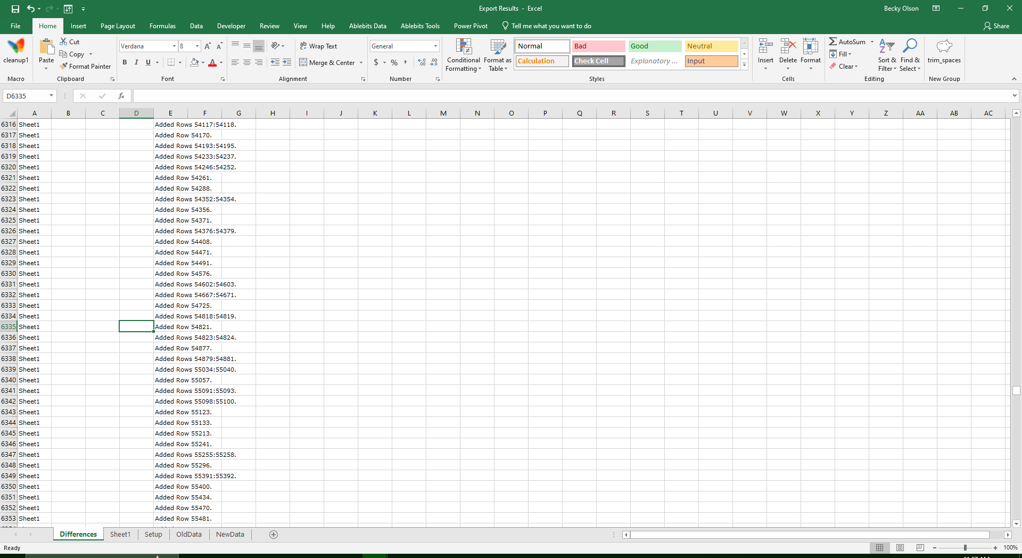Switch to the OldData sheet tab

[188, 535]
